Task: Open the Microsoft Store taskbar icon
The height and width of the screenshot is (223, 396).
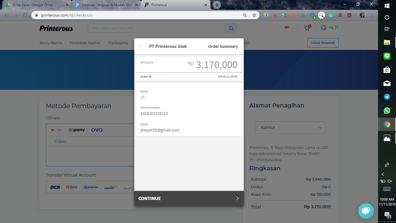Action: point(387,70)
